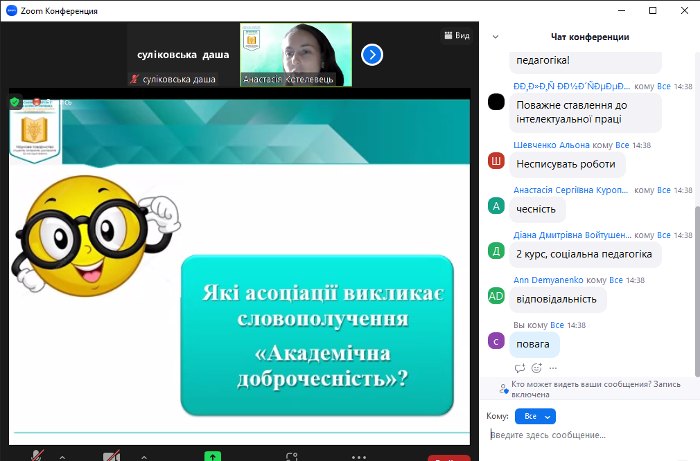
Task: Open the Все recipient dropdown next to Кому
Action: (535, 416)
